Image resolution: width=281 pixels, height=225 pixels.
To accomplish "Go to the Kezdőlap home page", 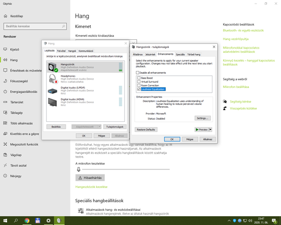I will (x=16, y=16).
